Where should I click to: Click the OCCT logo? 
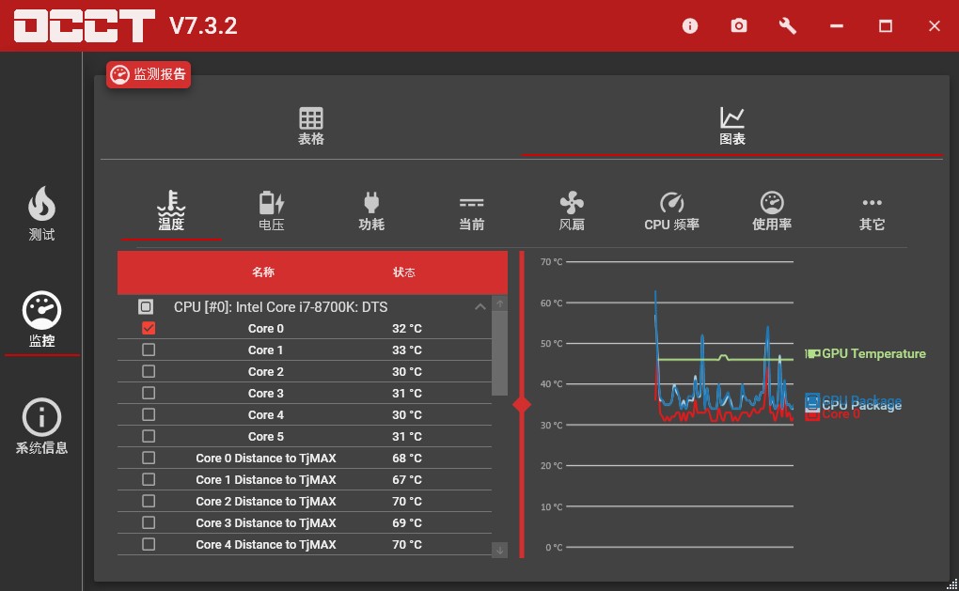[x=85, y=25]
